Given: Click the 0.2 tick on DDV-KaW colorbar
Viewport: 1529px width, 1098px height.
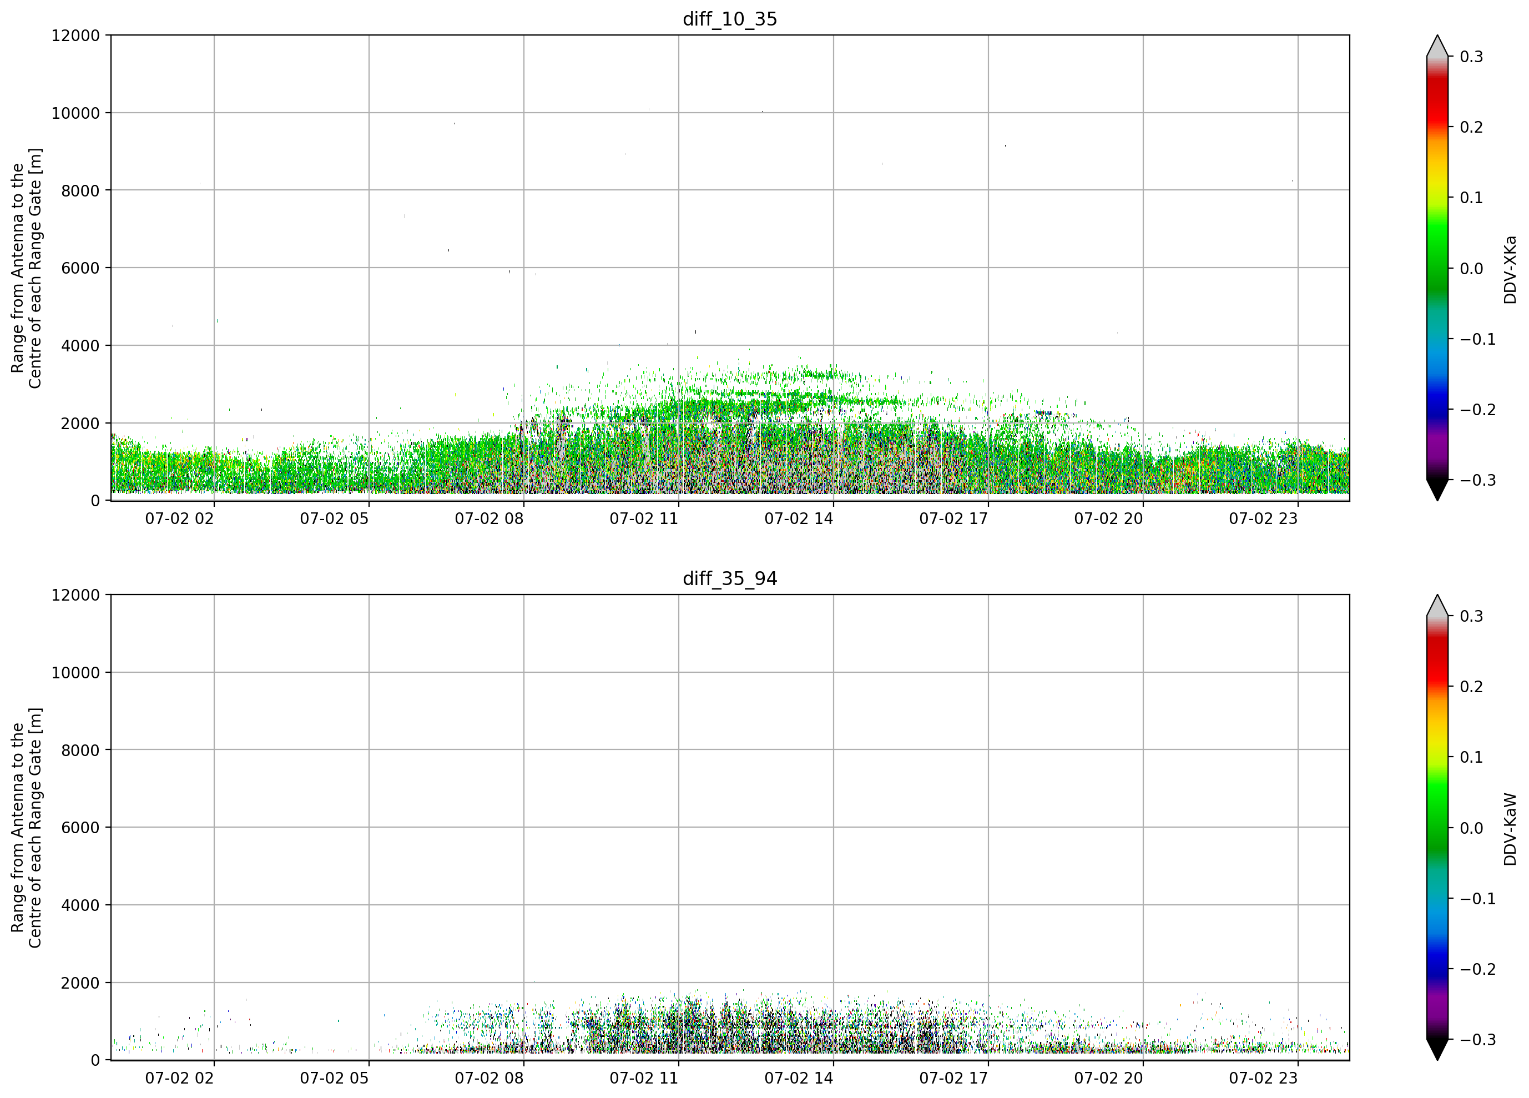Looking at the screenshot, I should 1472,687.
